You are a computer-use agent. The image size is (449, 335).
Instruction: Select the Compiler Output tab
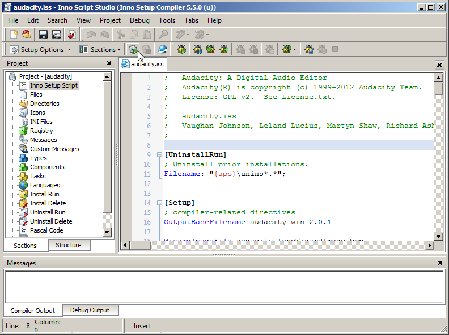(33, 311)
